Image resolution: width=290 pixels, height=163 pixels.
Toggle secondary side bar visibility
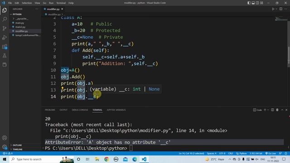pyautogui.click(x=257, y=3)
